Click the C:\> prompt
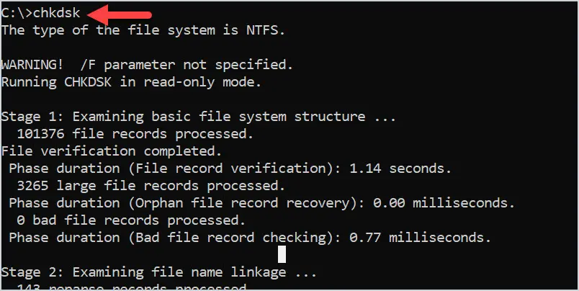The image size is (579, 291). pyautogui.click(x=17, y=13)
